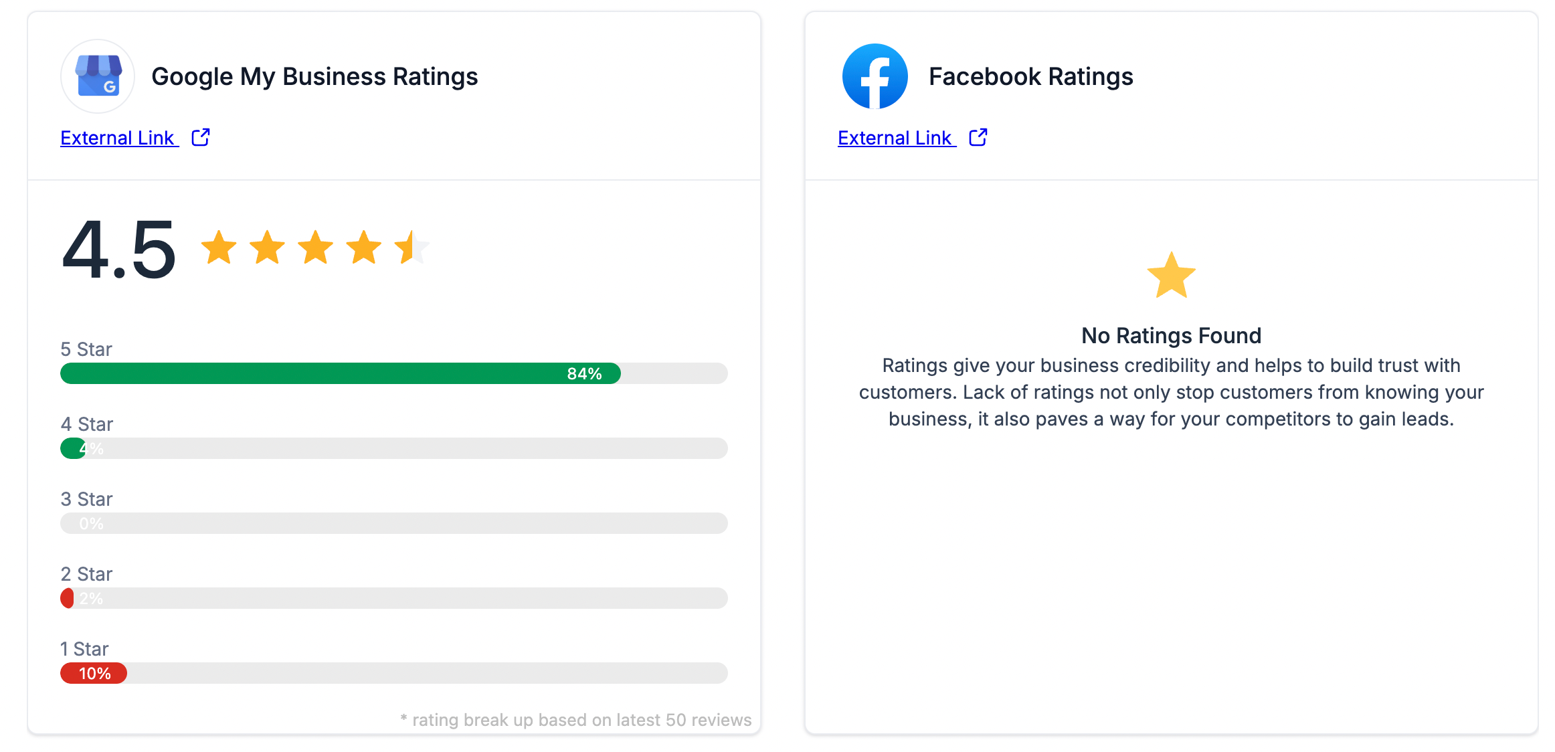Click the large star above No Ratings Found
1555x752 pixels.
click(1171, 275)
